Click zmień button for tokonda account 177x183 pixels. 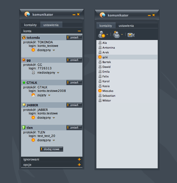(74, 37)
